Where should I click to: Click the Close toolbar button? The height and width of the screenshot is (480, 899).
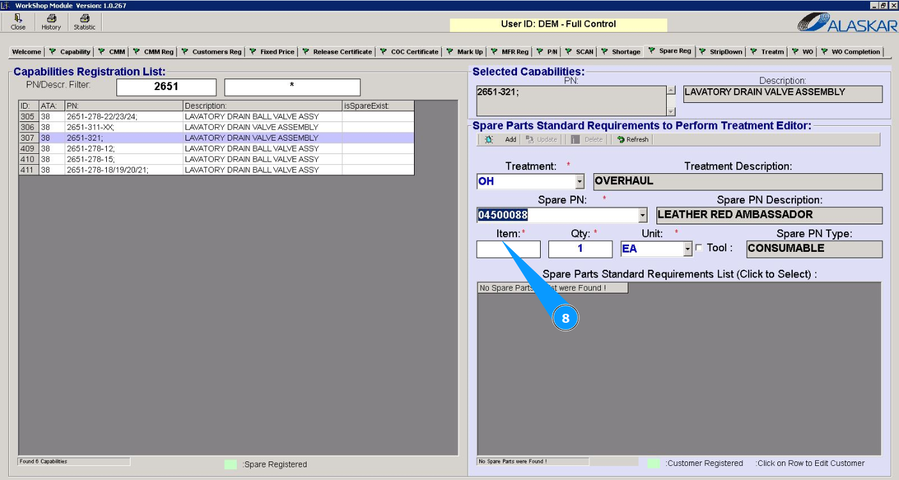pos(18,22)
